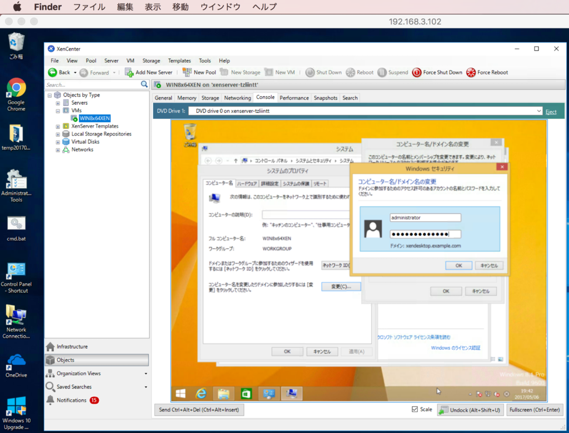
Task: Click the Store icon in VM taskbar
Action: pos(246,394)
